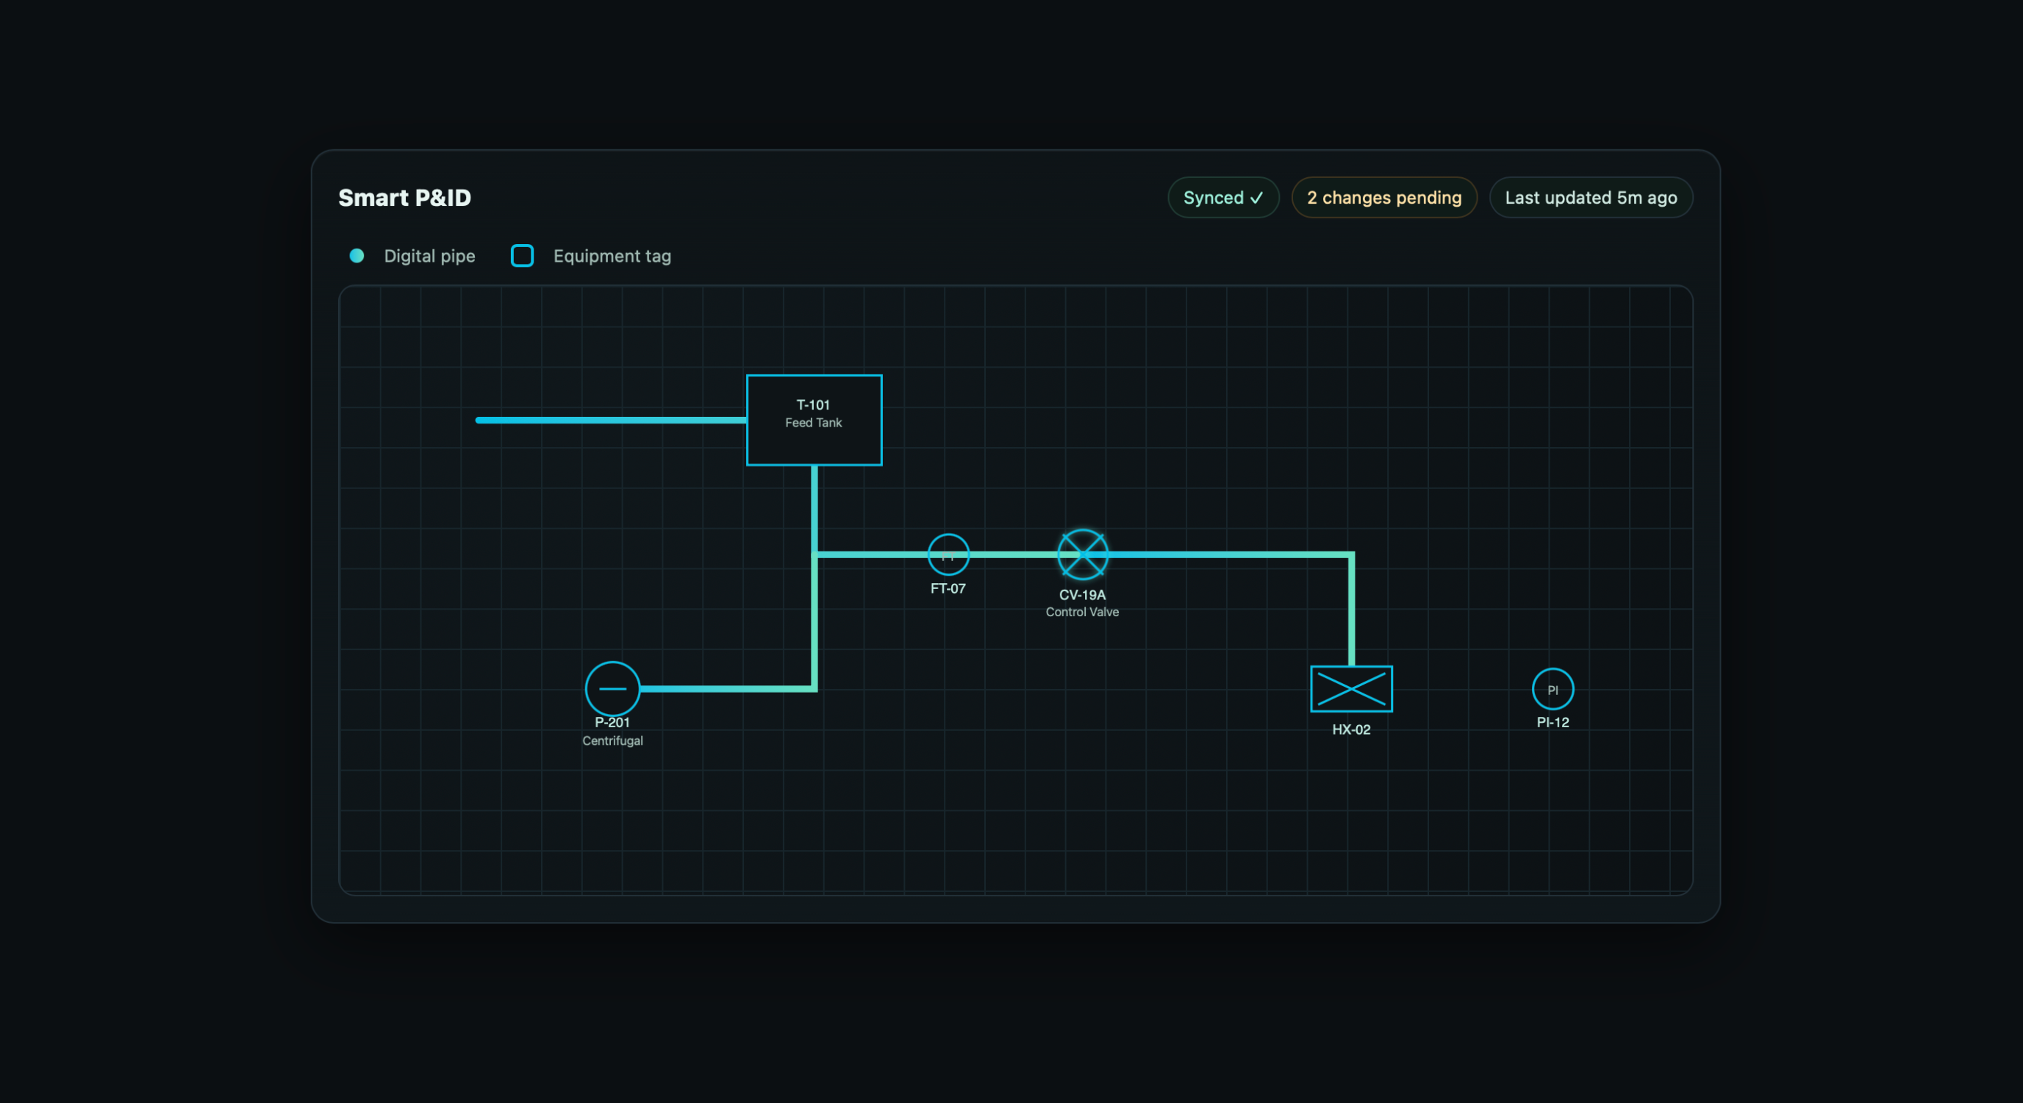Click the CV-19A tag label
The height and width of the screenshot is (1103, 2023).
click(1082, 595)
